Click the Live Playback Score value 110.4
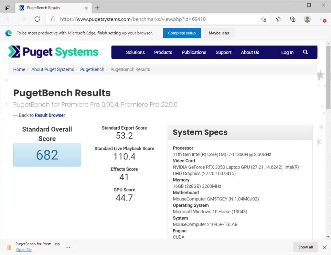 (x=124, y=156)
